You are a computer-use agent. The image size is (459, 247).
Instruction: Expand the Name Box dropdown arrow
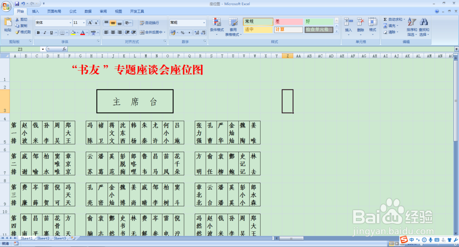(43, 49)
